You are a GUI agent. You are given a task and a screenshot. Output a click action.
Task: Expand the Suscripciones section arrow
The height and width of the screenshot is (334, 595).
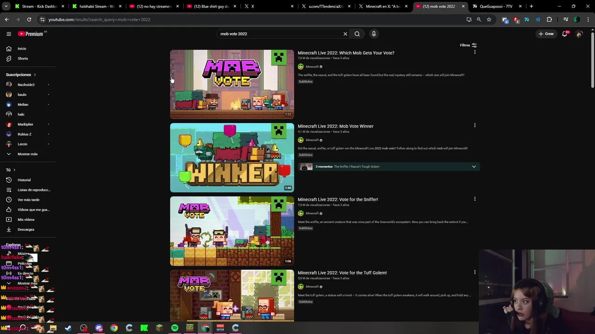34,75
